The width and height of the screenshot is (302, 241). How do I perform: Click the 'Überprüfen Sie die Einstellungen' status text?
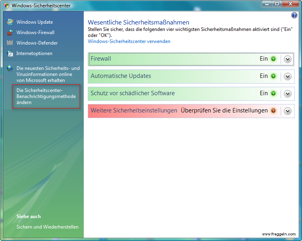click(224, 110)
